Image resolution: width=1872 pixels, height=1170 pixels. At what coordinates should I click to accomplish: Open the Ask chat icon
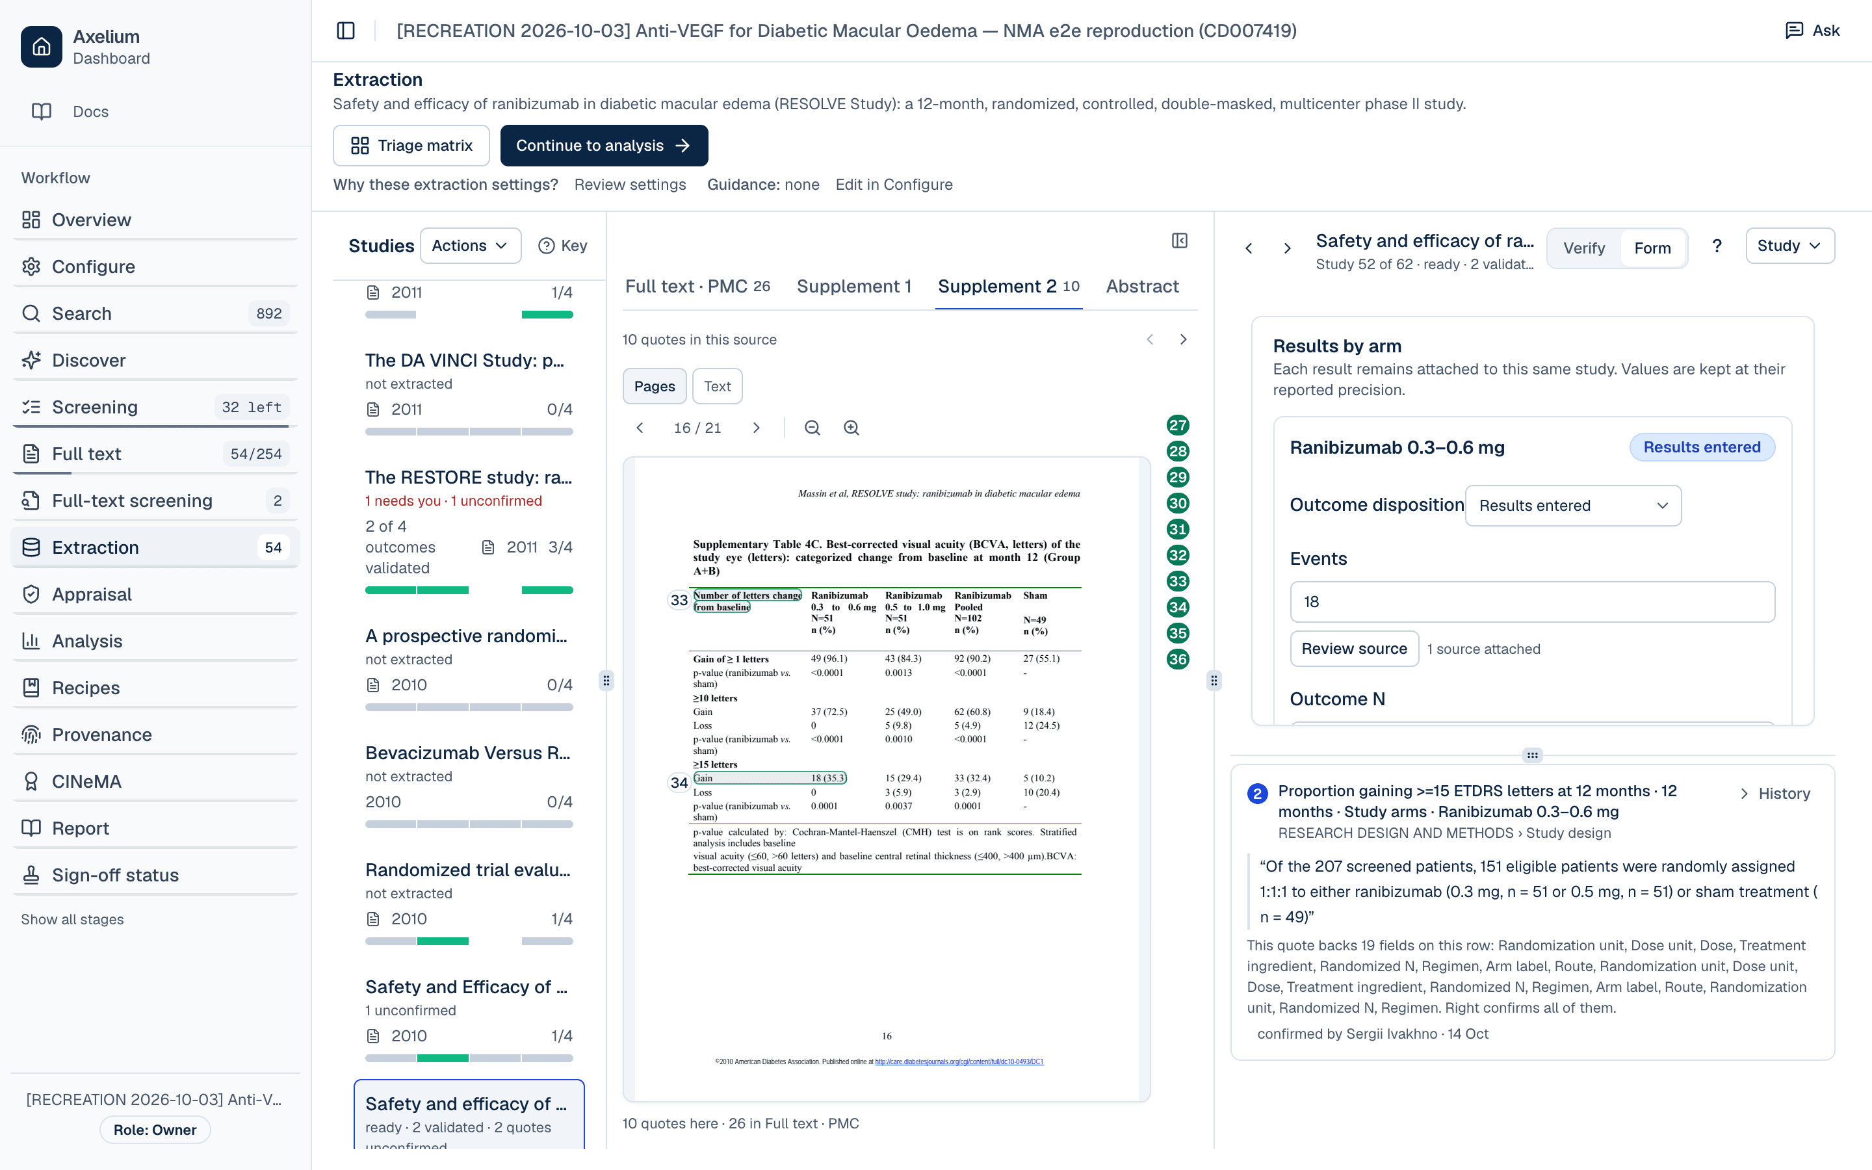click(x=1812, y=30)
